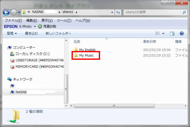Screen dimensions: 190x127
Task: Click the EPSON logo in toolbar
Action: [x=11, y=26]
